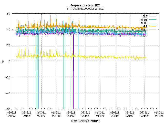Click the x-axis tick label 00:30
This screenshot has height=123, width=164.
pyautogui.click(x=41, y=116)
